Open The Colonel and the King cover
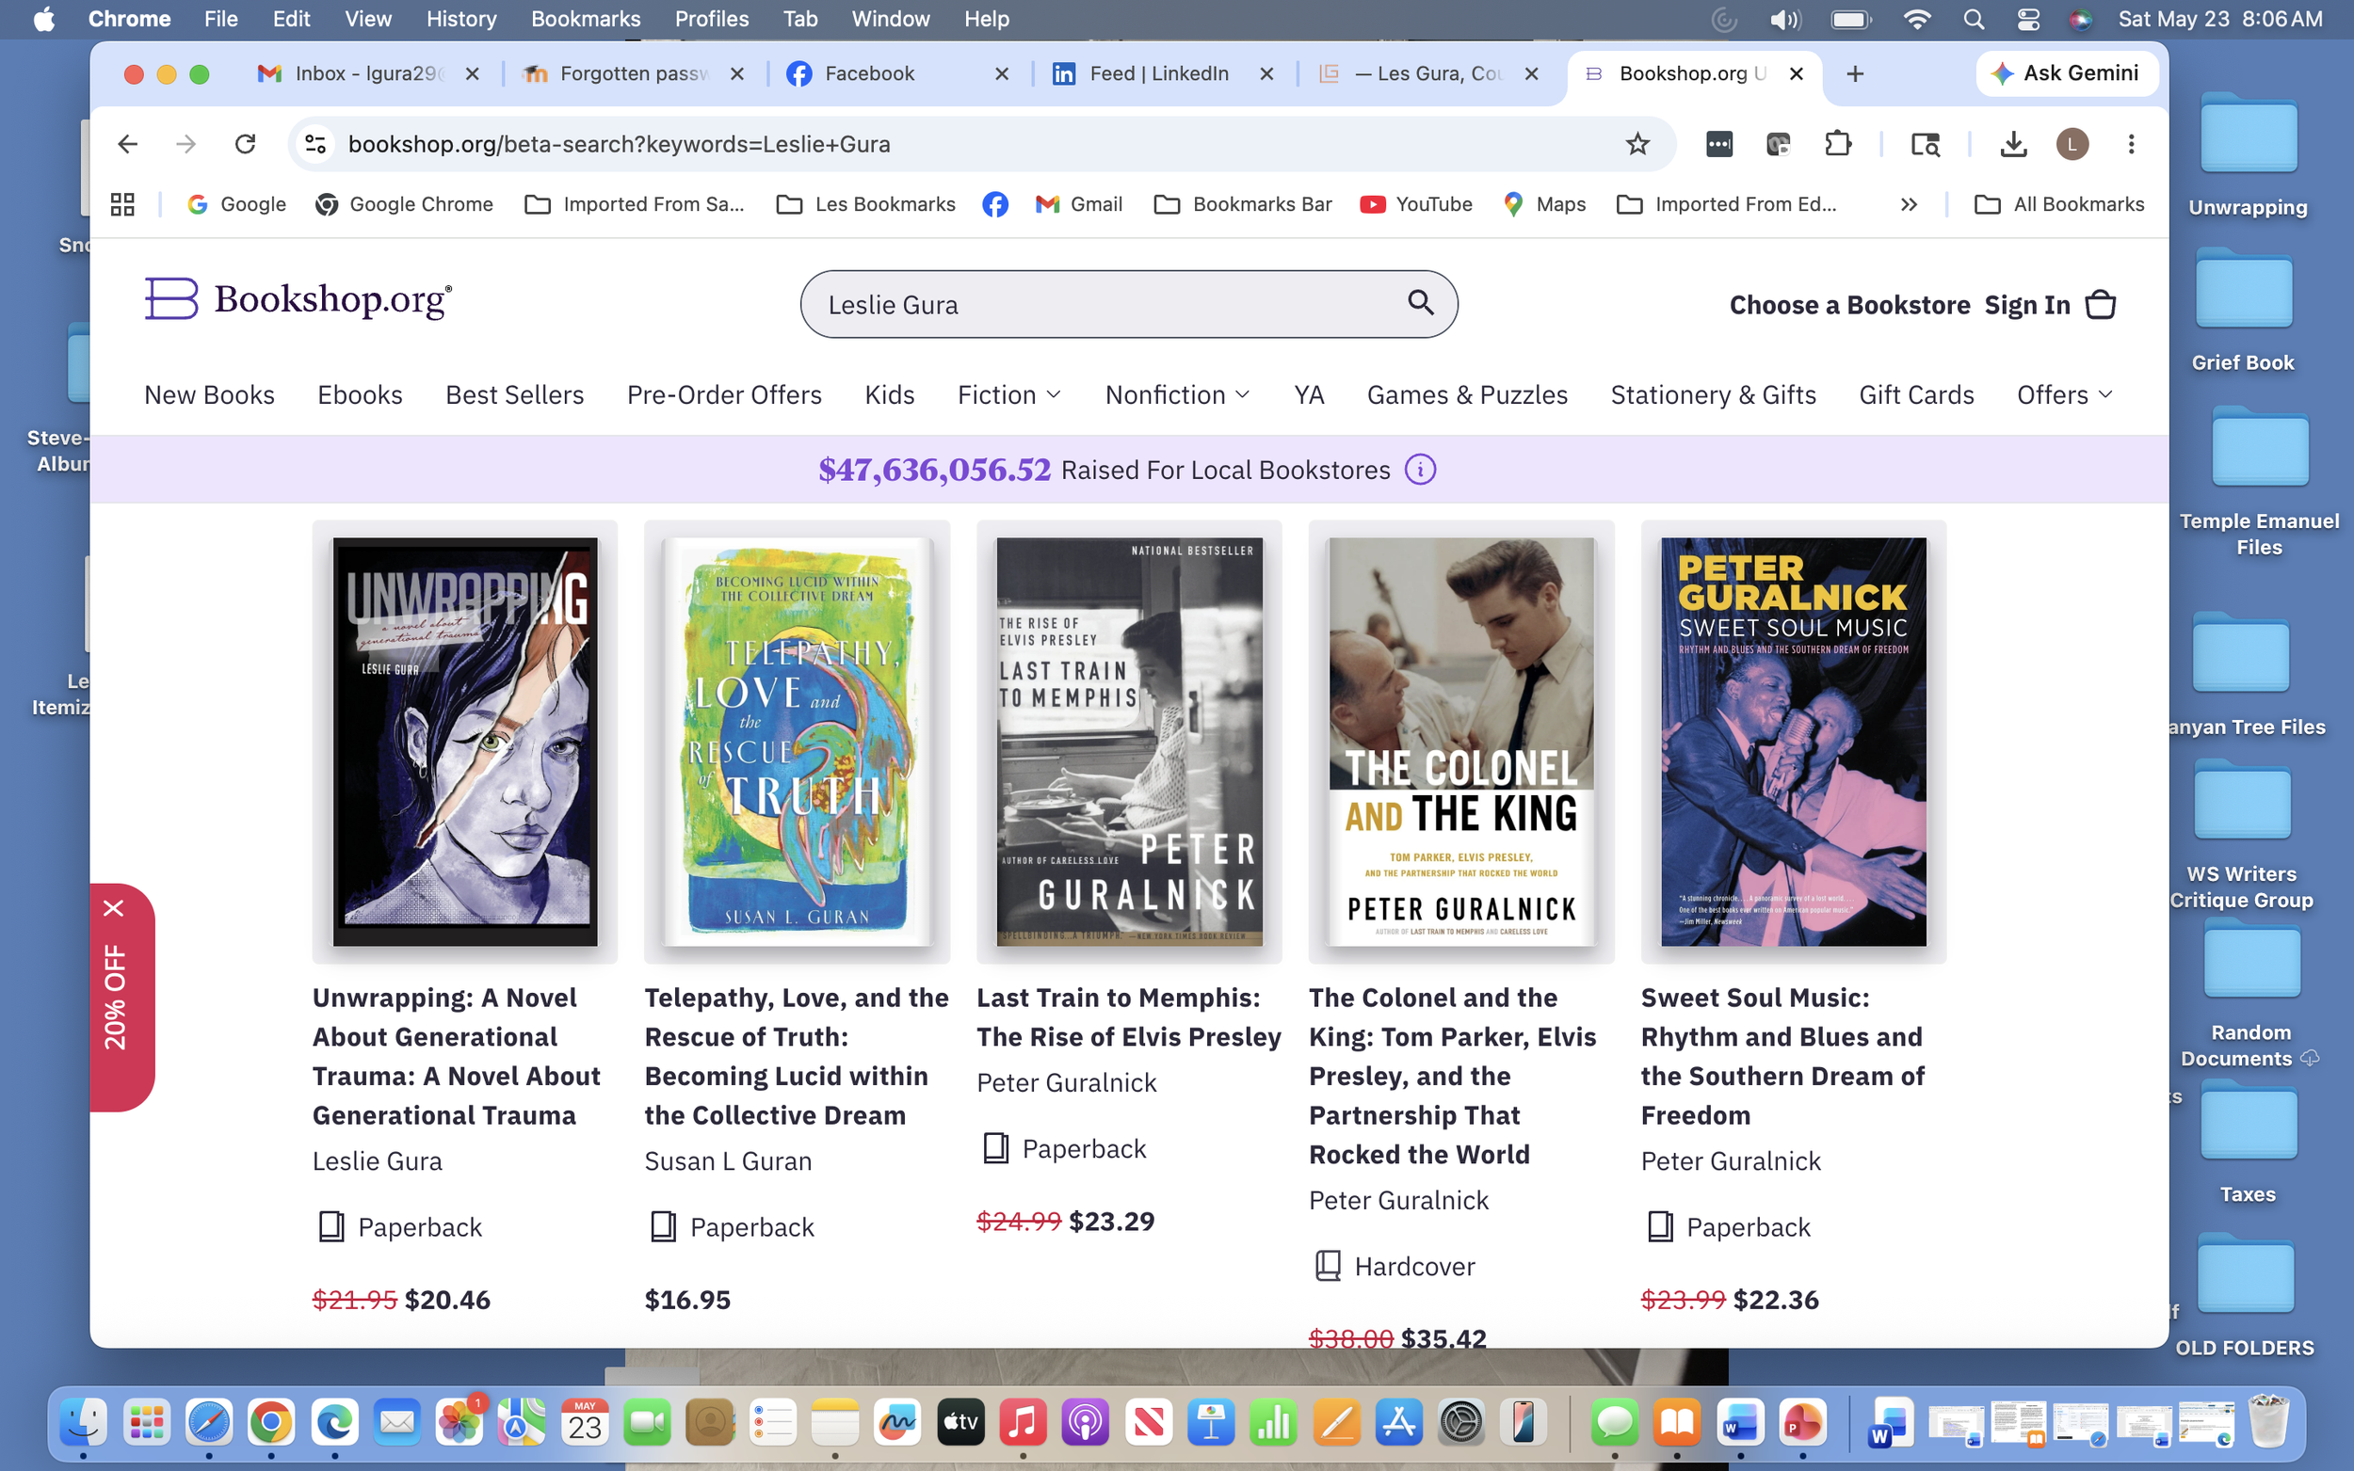The width and height of the screenshot is (2354, 1471). (x=1461, y=742)
